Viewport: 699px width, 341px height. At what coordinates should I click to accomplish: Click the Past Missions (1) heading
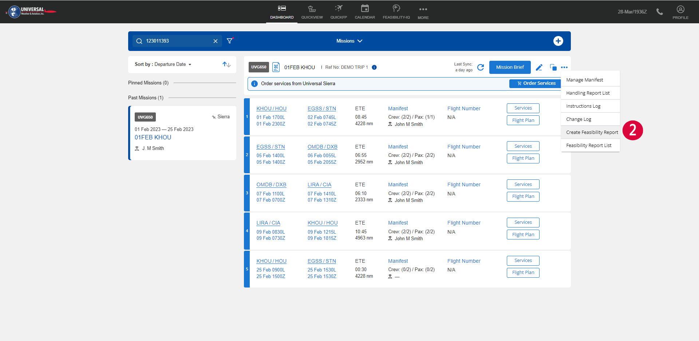click(146, 98)
